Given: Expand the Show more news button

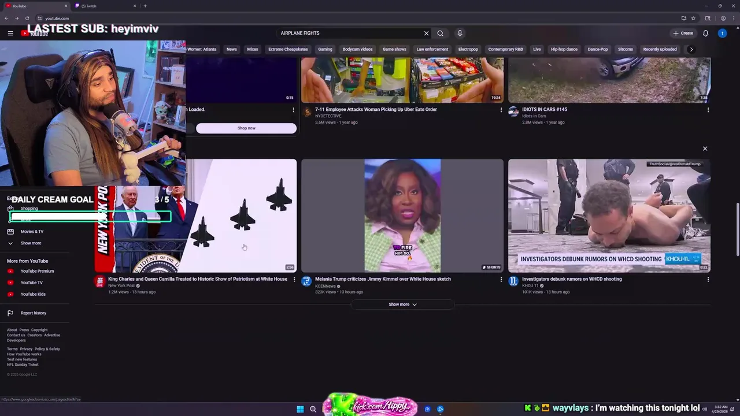Looking at the screenshot, I should [402, 304].
